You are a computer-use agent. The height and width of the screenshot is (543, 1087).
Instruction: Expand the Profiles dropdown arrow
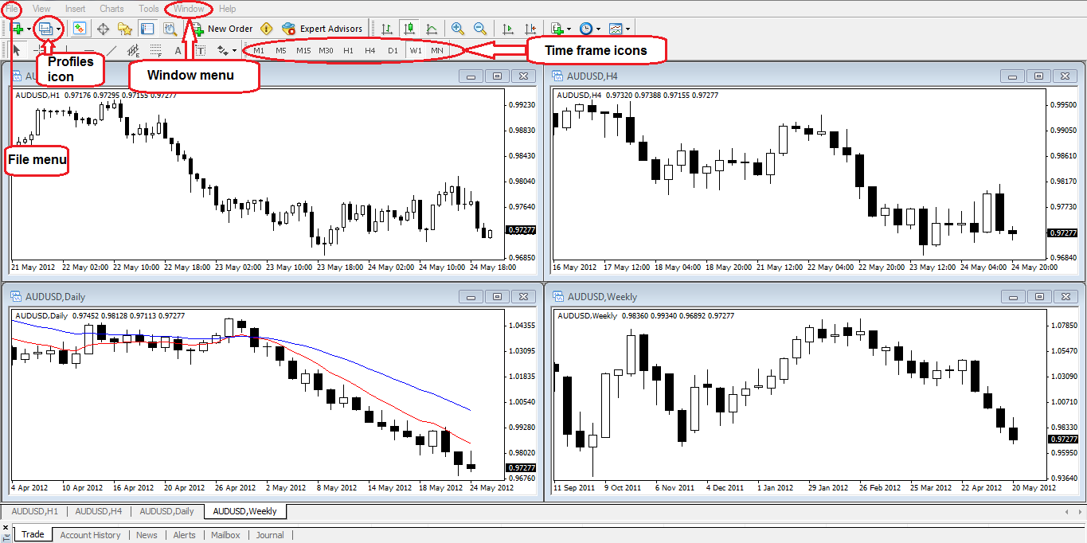pyautogui.click(x=59, y=29)
